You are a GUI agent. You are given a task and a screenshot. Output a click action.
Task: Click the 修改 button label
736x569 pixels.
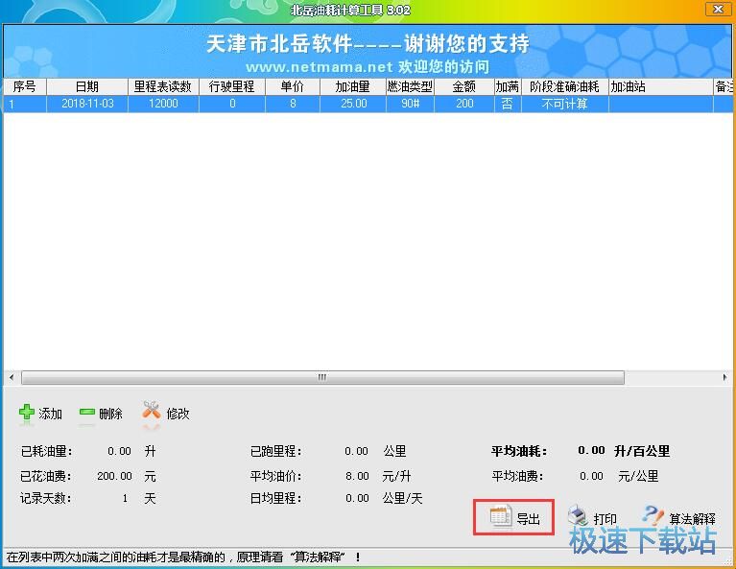pos(178,414)
